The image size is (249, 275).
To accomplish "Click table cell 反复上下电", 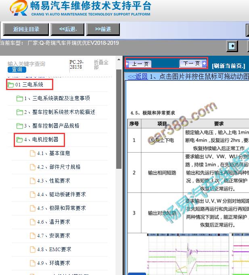I will pos(162,140).
